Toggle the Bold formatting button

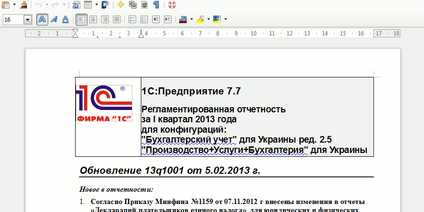point(42,19)
